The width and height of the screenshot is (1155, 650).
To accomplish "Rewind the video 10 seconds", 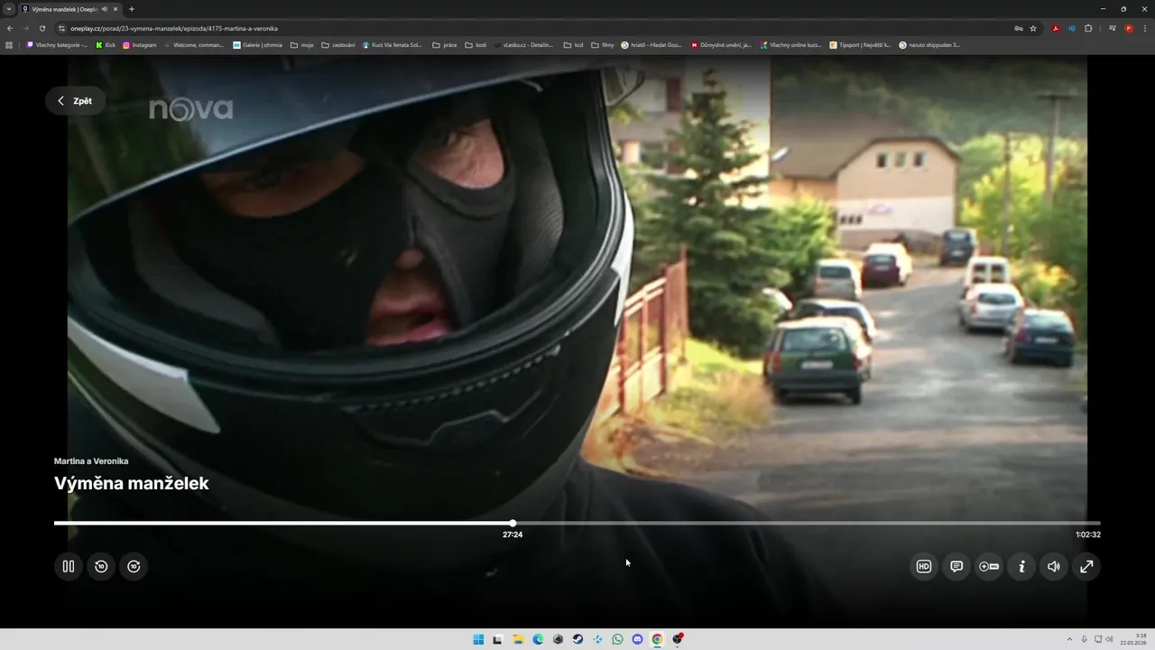I will pos(101,566).
